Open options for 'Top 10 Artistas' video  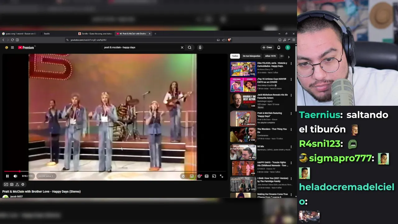291,79
